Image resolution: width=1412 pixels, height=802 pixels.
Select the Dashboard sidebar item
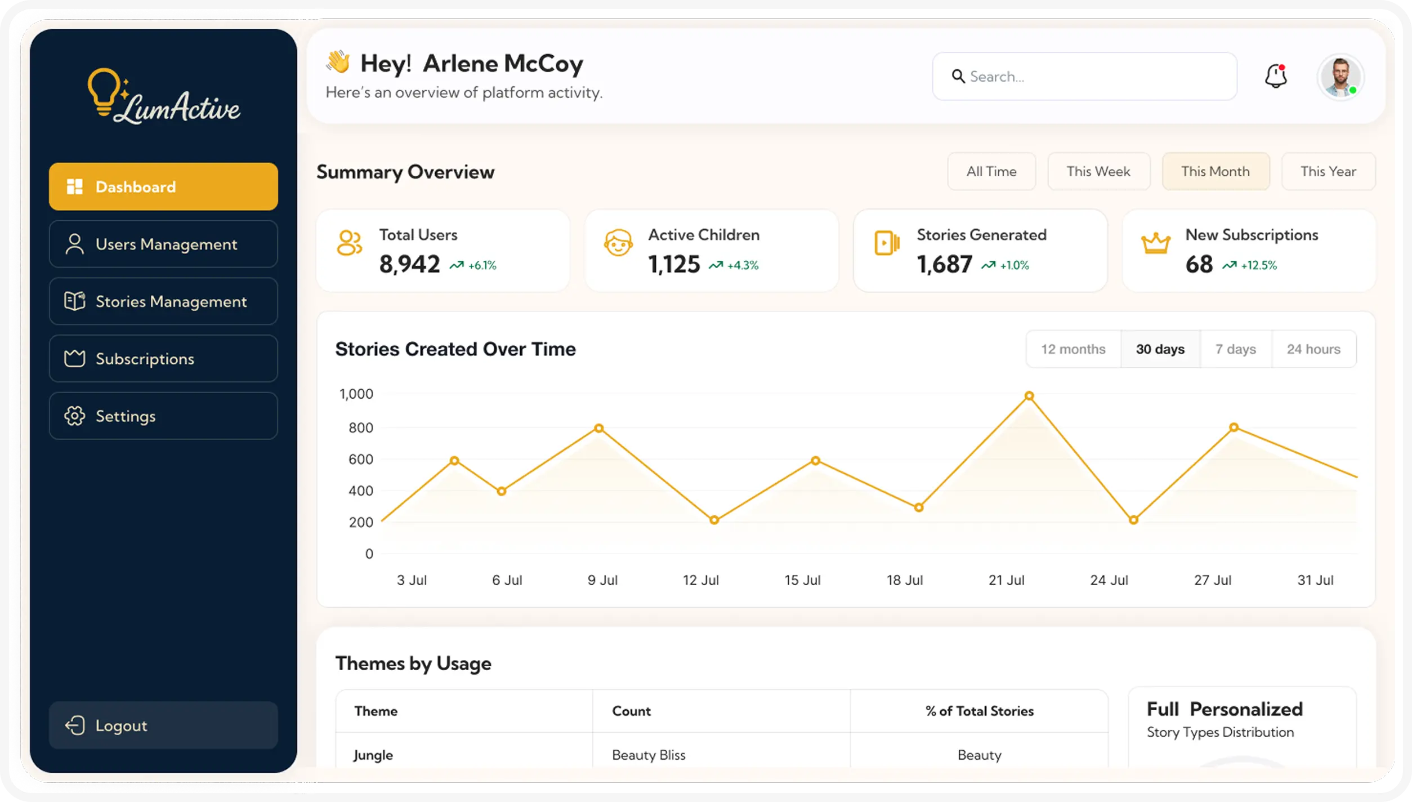tap(163, 186)
